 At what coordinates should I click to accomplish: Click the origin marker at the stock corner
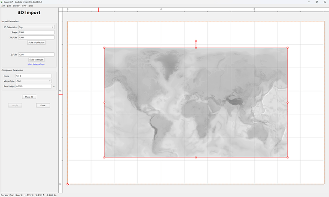68,184
